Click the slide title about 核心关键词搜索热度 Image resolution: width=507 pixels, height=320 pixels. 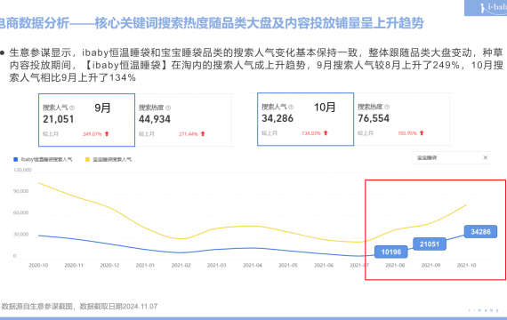(212, 24)
